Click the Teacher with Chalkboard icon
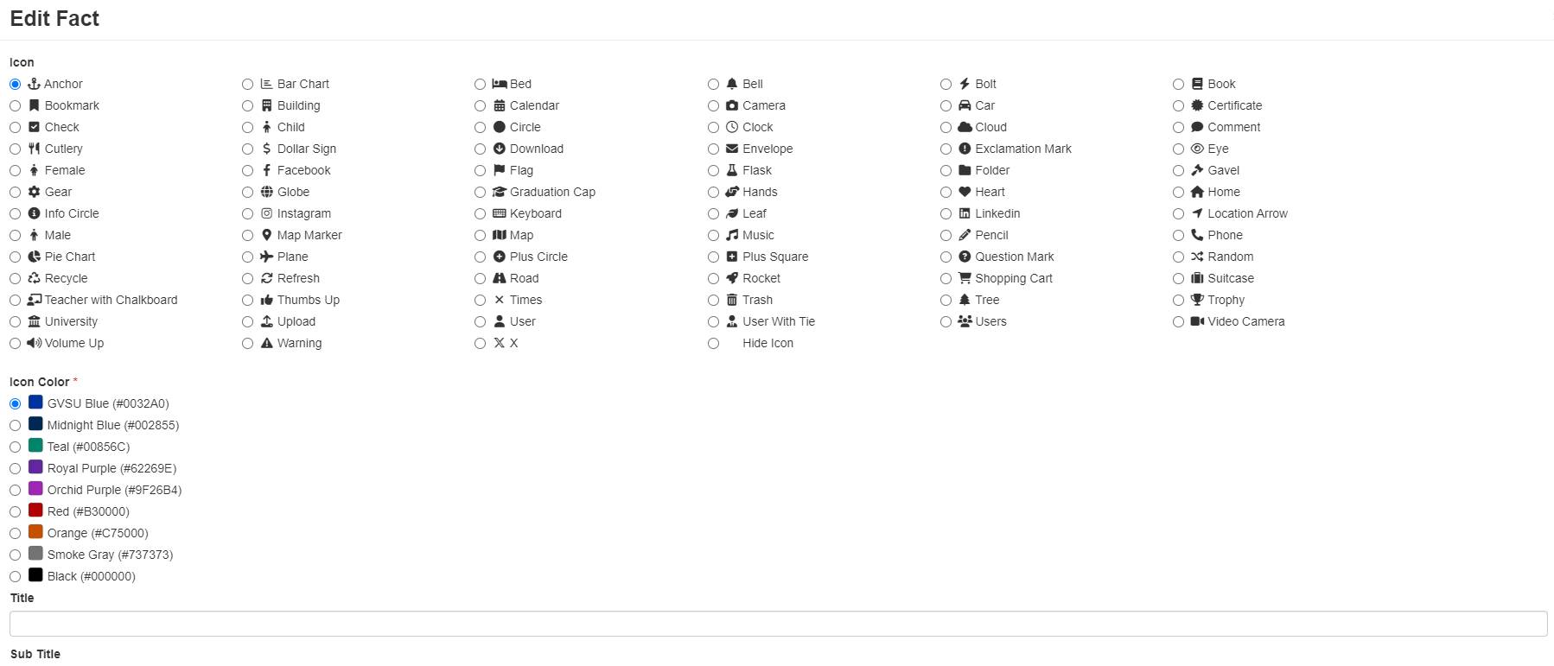The image size is (1554, 666). 34,300
